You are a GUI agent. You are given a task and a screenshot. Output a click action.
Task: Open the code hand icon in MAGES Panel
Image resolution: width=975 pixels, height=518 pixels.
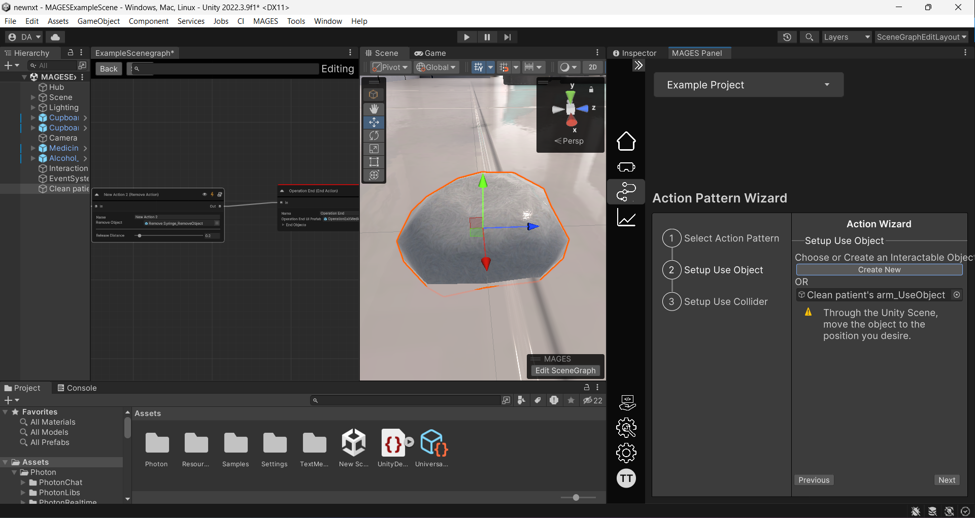click(627, 402)
